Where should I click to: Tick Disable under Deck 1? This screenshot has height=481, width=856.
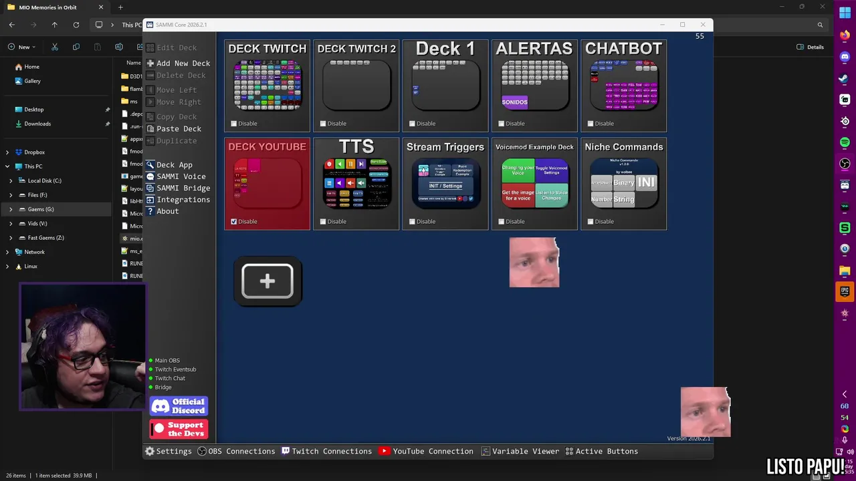(412, 124)
